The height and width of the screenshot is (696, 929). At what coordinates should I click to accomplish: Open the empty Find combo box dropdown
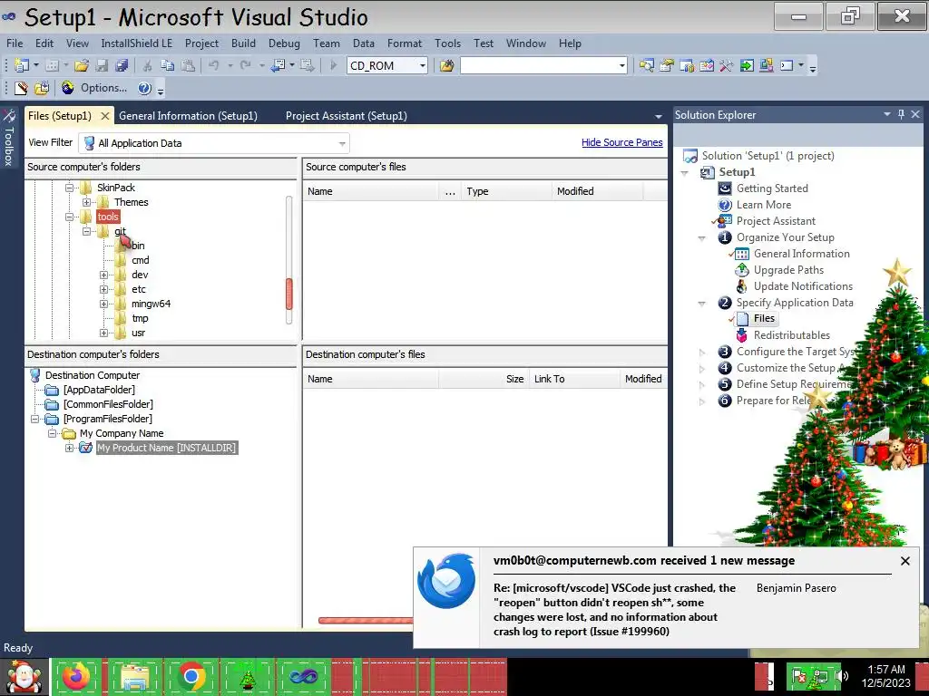point(621,65)
